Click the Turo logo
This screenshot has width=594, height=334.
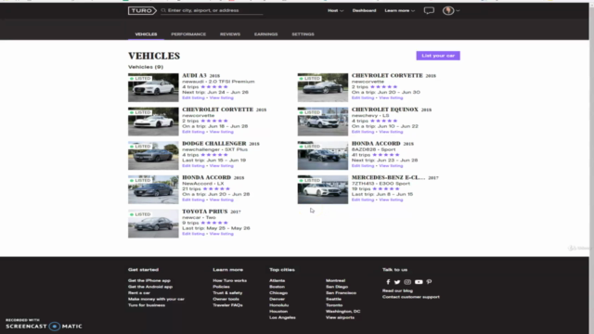click(x=142, y=10)
